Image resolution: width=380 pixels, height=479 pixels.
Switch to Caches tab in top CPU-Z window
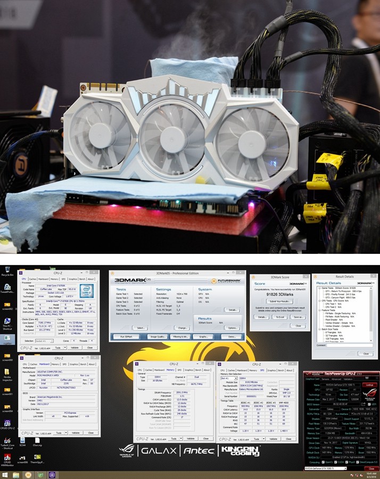coord(32,279)
